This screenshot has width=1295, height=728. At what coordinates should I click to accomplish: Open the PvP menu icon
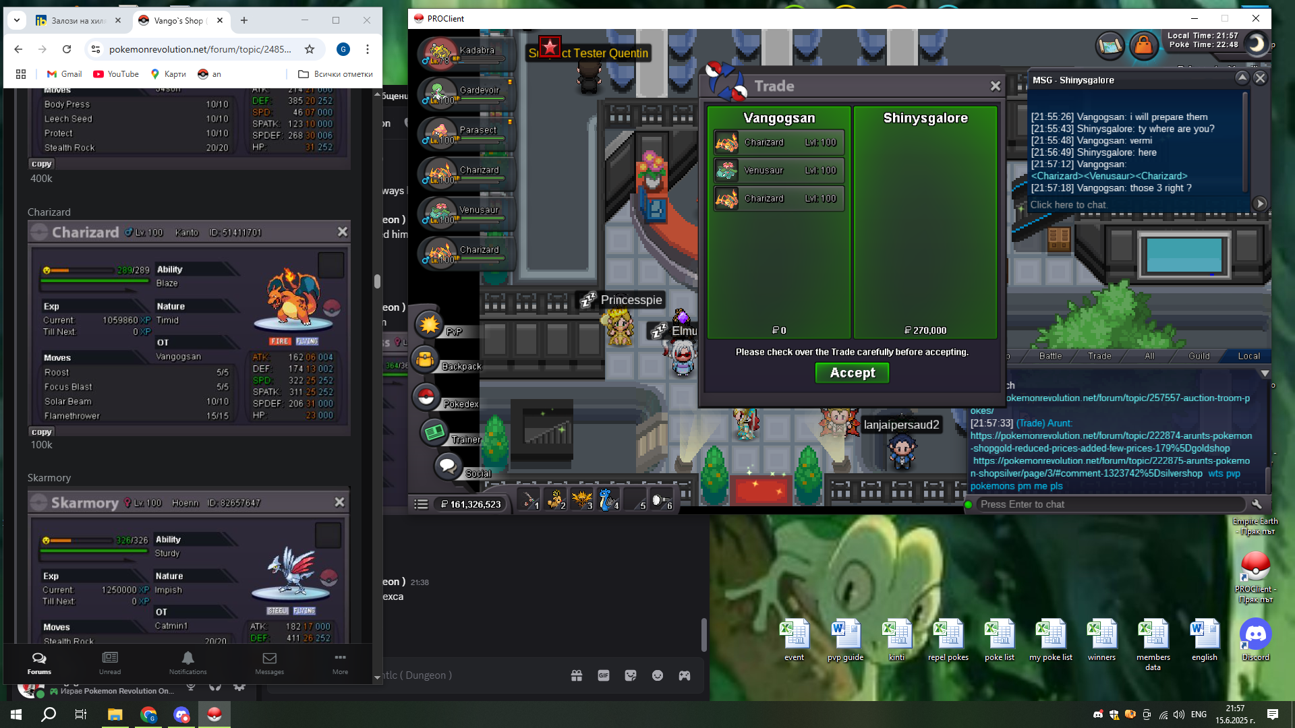point(429,325)
